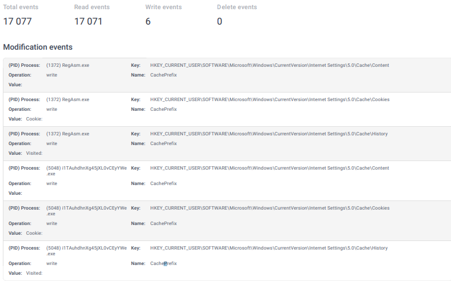
Task: Click PID 5048 Cache\History registry key path
Action: coord(269,248)
